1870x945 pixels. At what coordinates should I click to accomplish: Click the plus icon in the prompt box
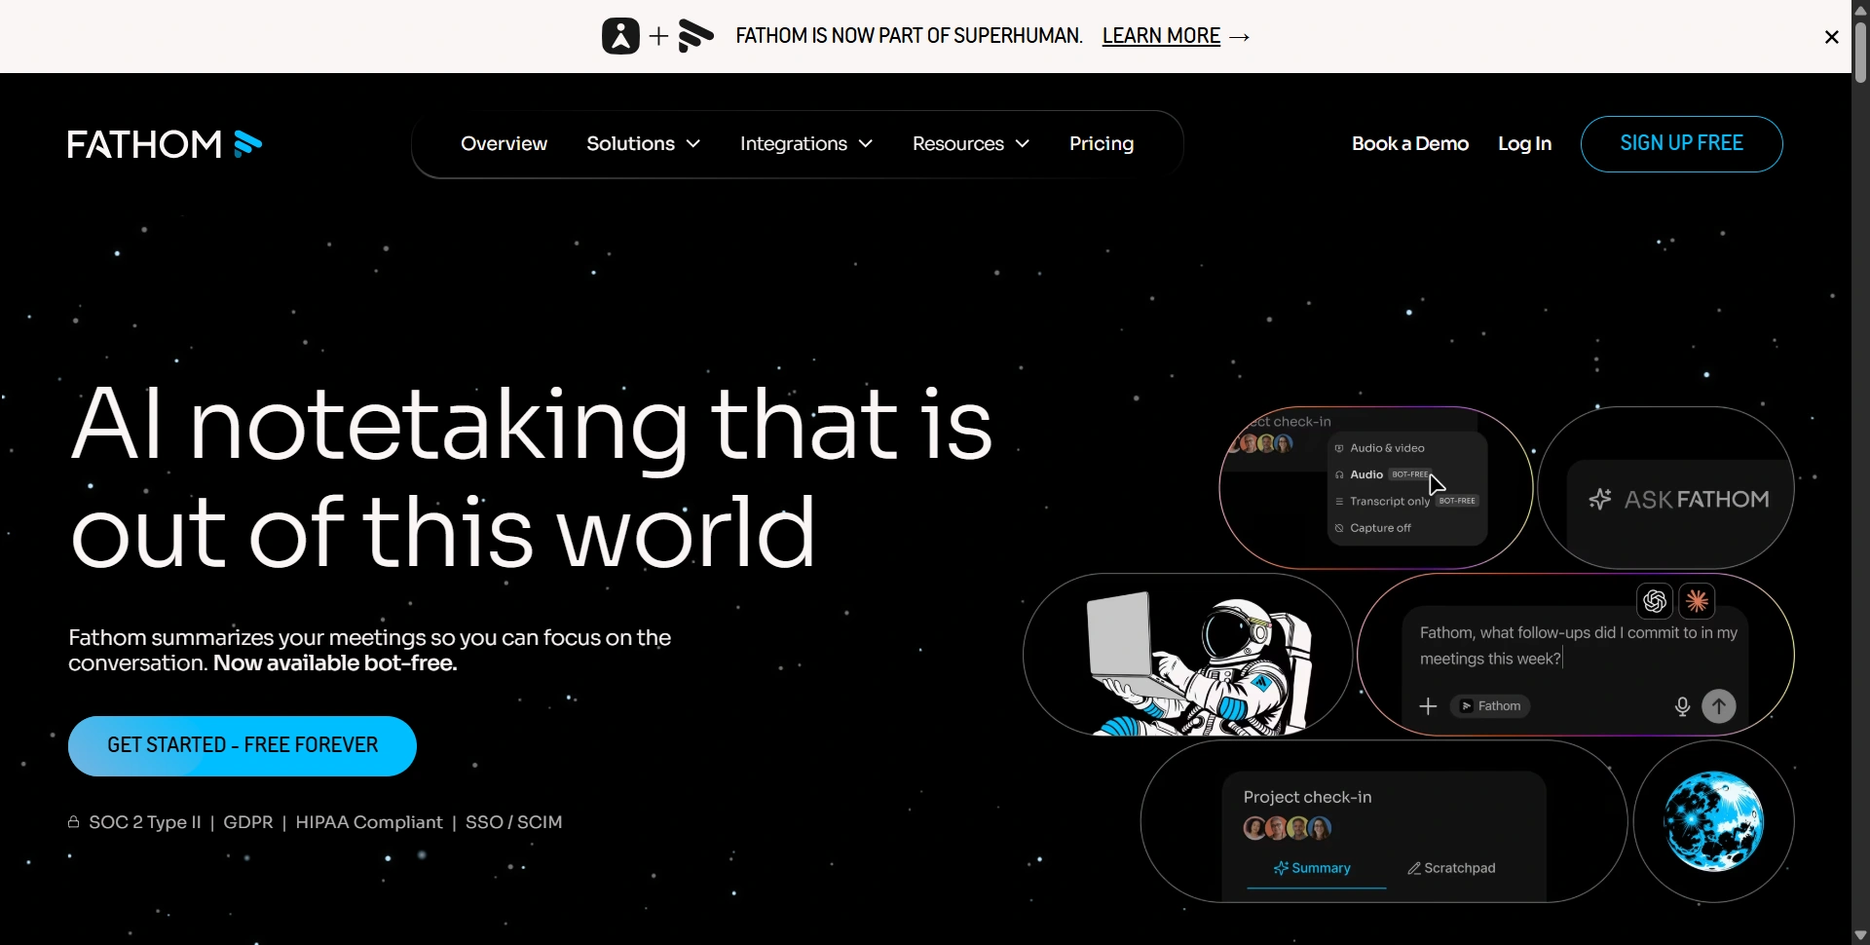coord(1428,706)
